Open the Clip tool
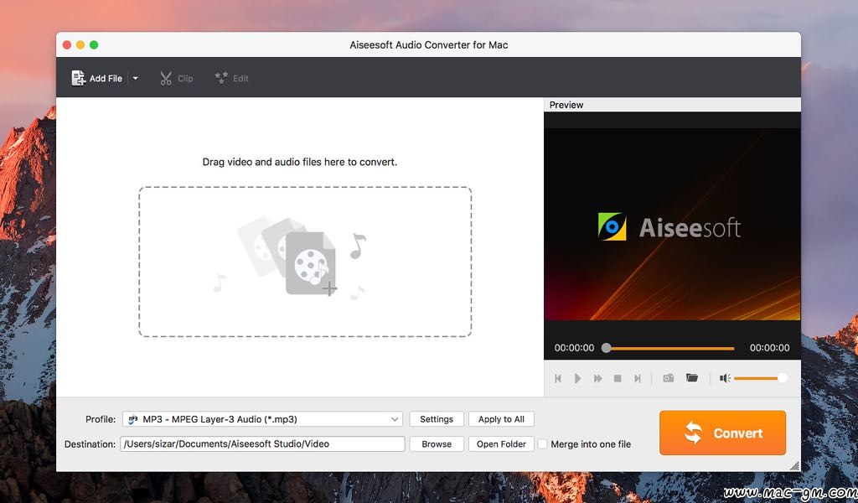The width and height of the screenshot is (858, 503). (176, 78)
